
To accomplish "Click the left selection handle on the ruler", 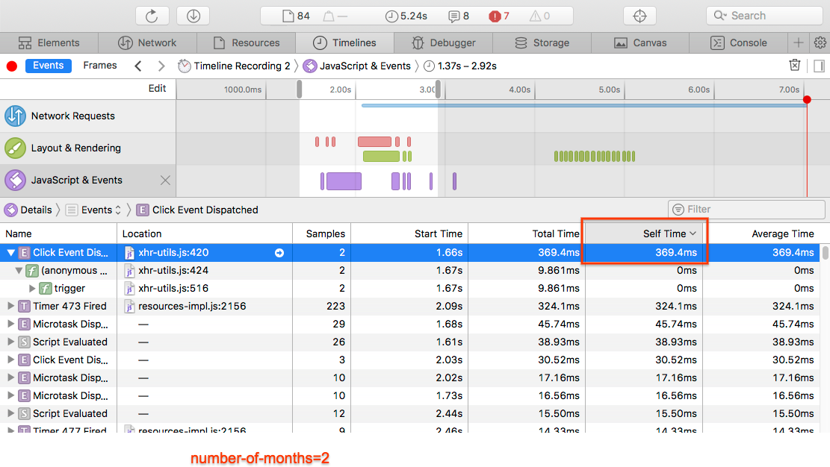I will coord(299,89).
